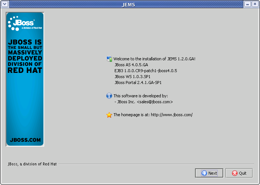Click the 'JBoss WS 1.0.3.SP1' line
The image size is (260, 185).
pos(132,77)
